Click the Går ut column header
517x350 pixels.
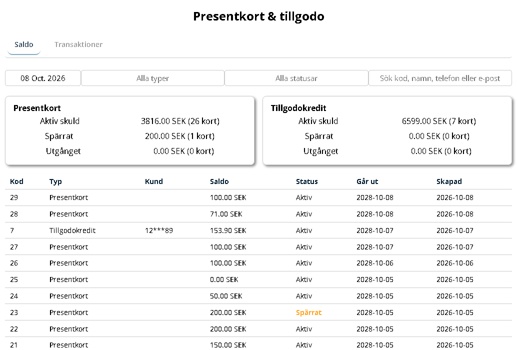tap(367, 181)
